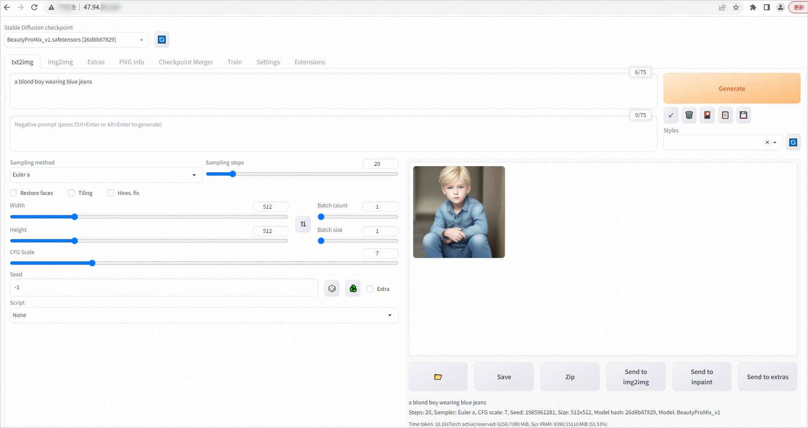This screenshot has width=808, height=428.
Task: Click the clipboard apply styles icon
Action: tap(725, 115)
